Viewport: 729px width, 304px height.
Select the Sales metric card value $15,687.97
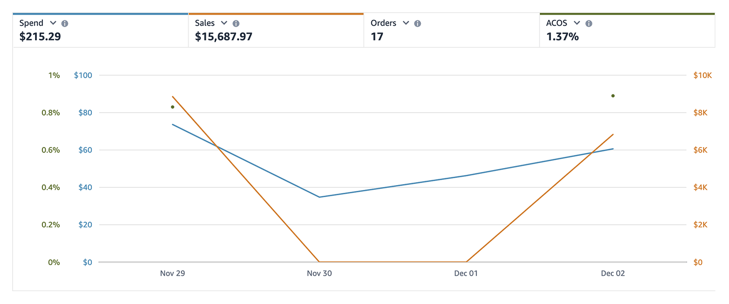(224, 36)
